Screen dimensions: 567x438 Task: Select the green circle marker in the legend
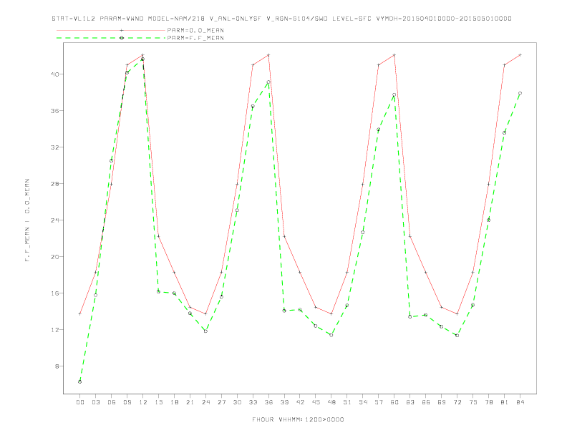[x=122, y=38]
